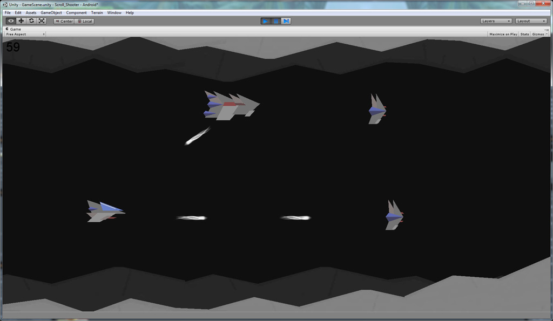
Task: Click the Play button
Action: tap(266, 21)
